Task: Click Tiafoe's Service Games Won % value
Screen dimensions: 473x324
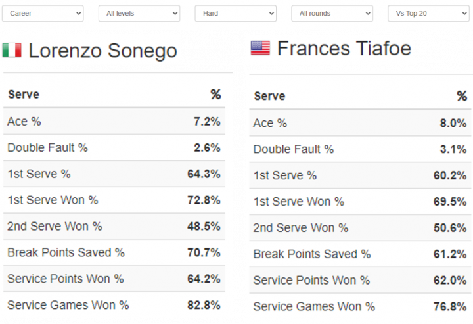Action: pyautogui.click(x=450, y=306)
